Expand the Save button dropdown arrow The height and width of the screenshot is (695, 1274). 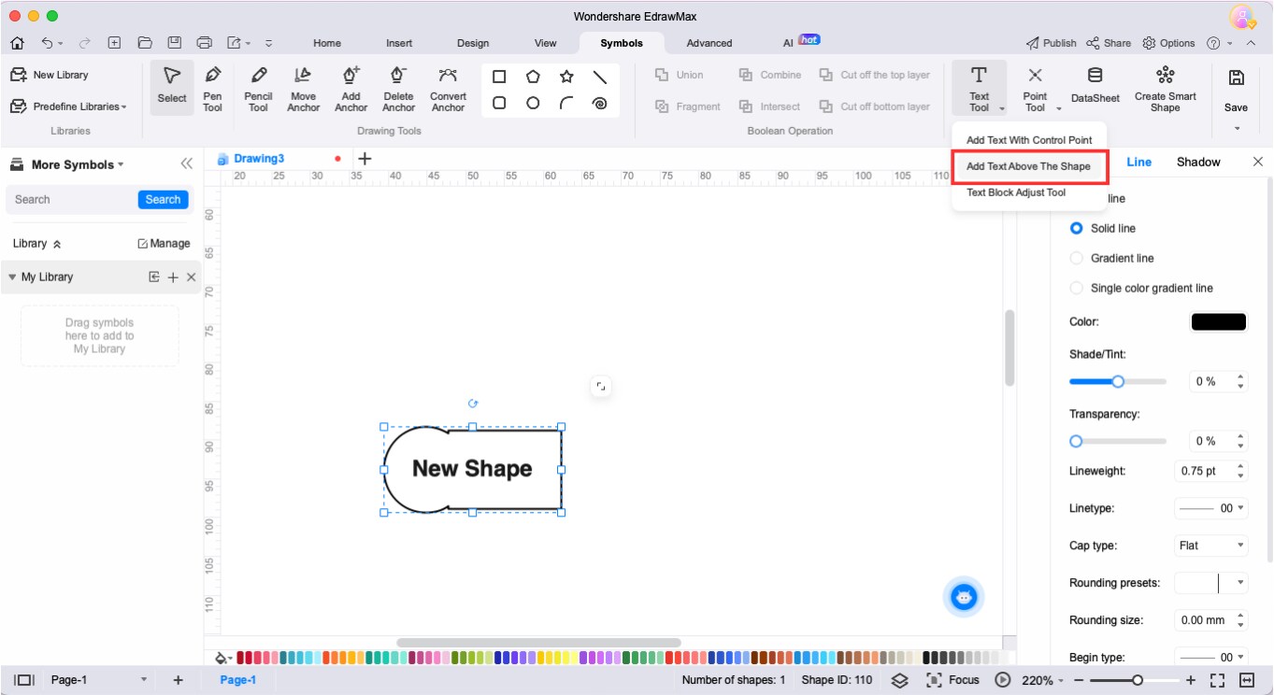pyautogui.click(x=1236, y=128)
